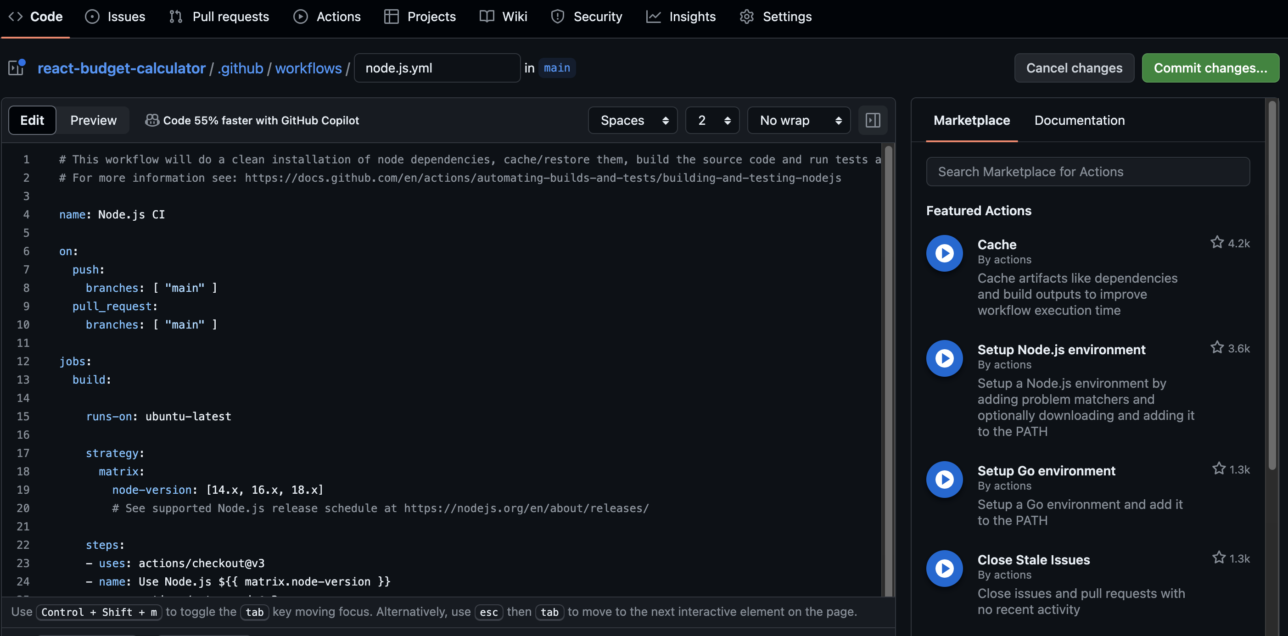Image resolution: width=1288 pixels, height=636 pixels.
Task: Click the Code tab angle-brackets icon
Action: (x=16, y=17)
